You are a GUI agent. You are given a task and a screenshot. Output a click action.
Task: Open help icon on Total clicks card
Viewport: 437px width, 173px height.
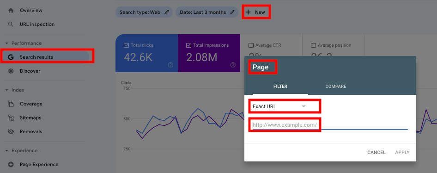(170, 65)
